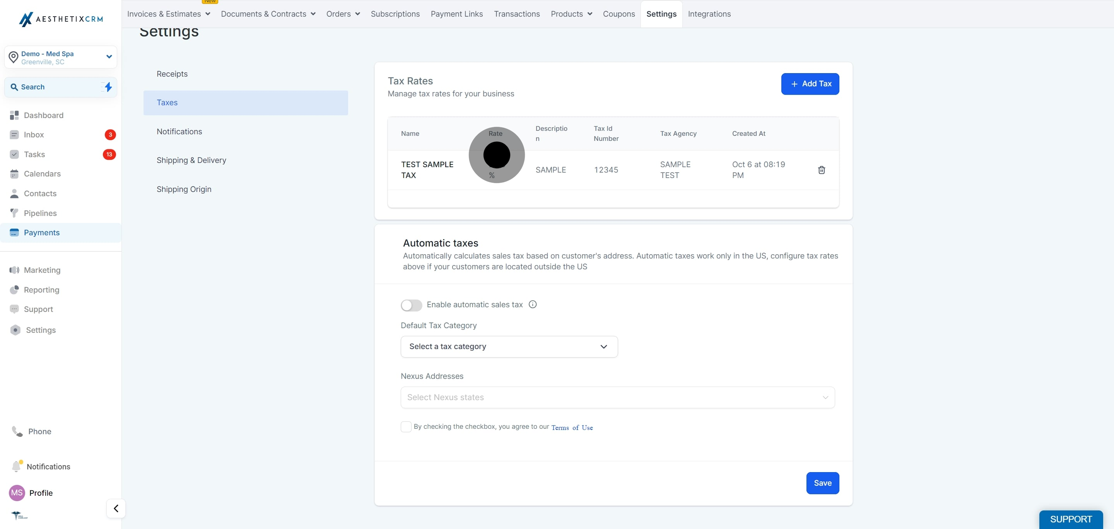Click the Tax Id Number column header

click(x=606, y=134)
